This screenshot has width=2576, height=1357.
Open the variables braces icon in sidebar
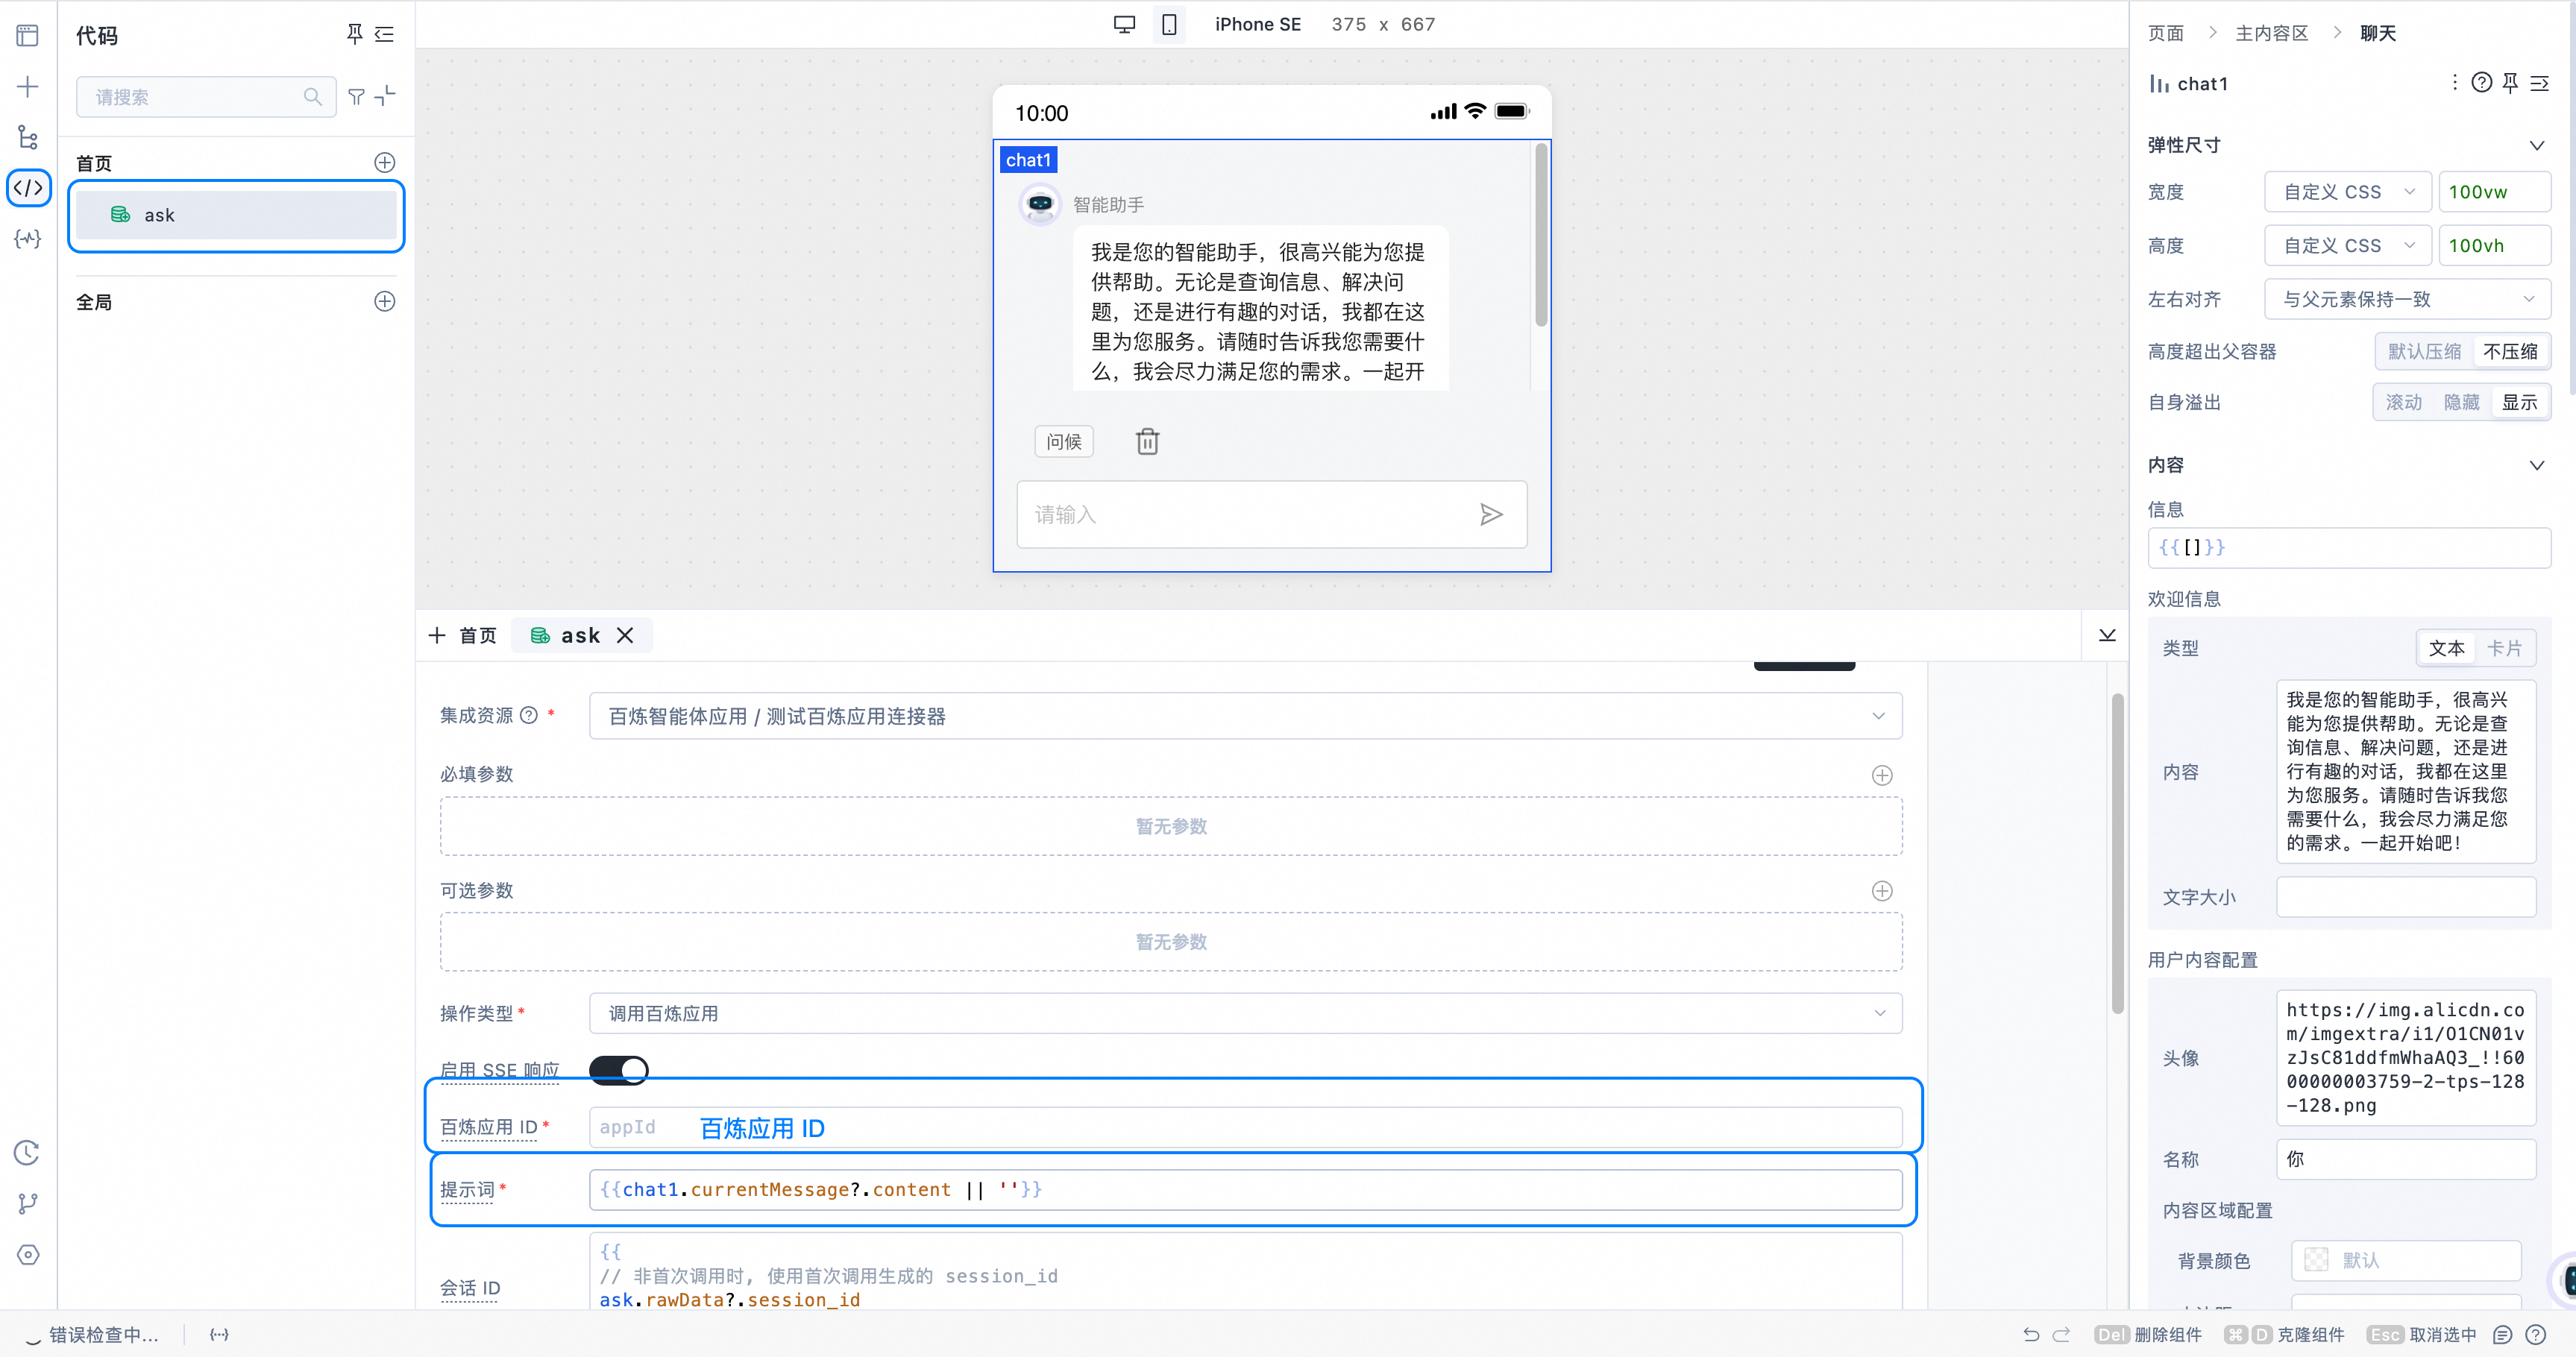pos(28,239)
